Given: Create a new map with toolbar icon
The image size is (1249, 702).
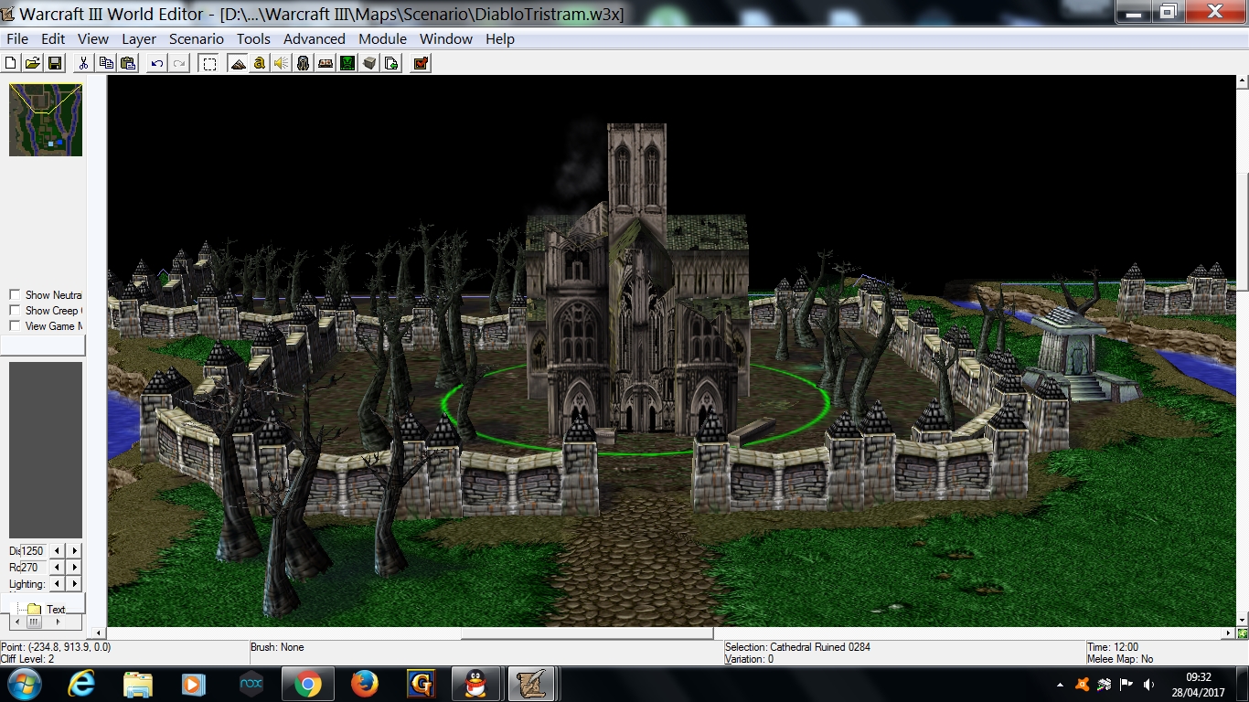Looking at the screenshot, I should point(11,63).
